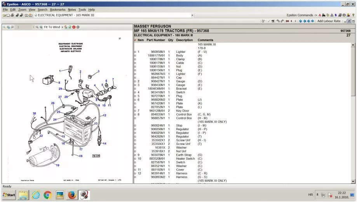357x202 pixels.
Task: Click the HR language indicator in system tray
Action: tap(310, 195)
